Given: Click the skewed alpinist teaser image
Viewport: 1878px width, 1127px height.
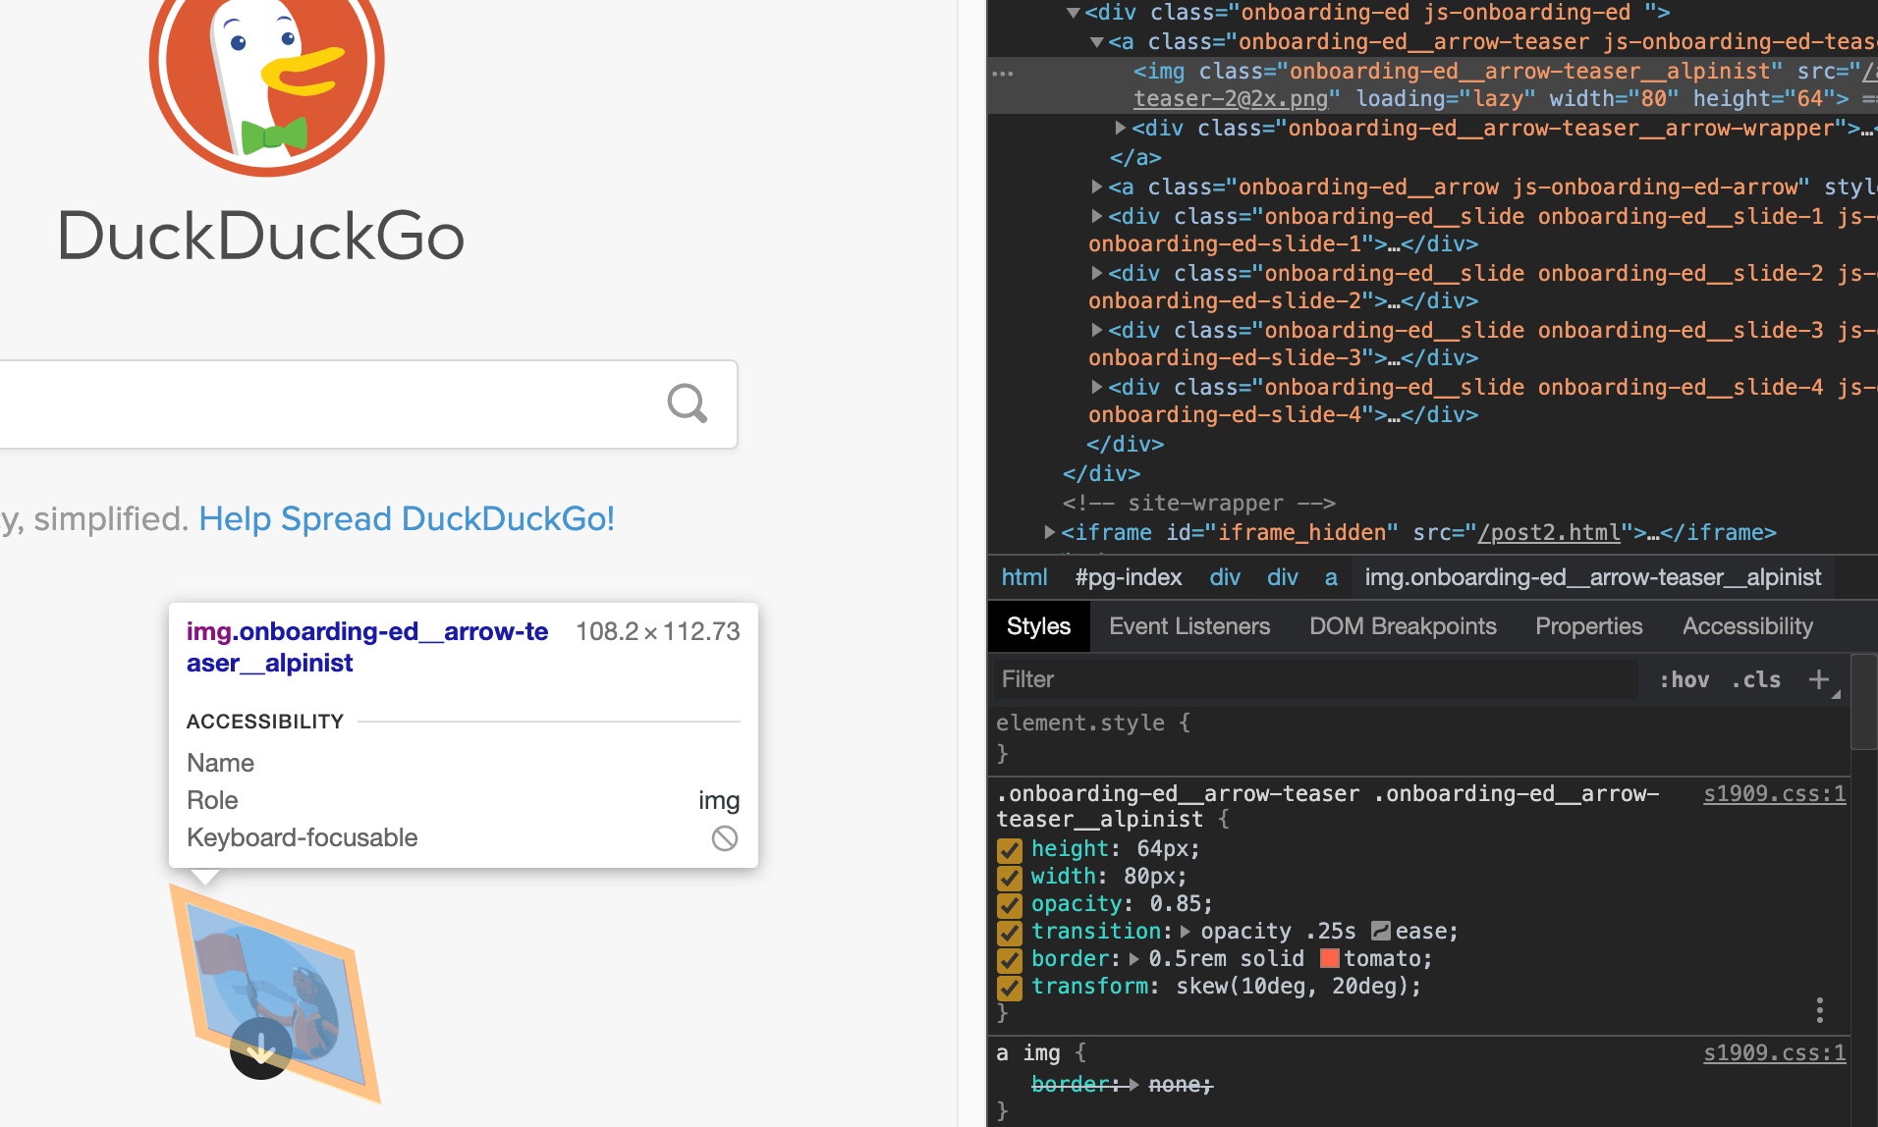Looking at the screenshot, I should (275, 993).
